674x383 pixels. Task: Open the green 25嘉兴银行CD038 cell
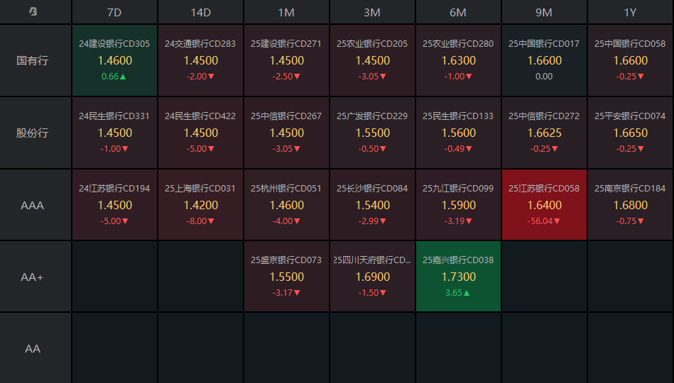[458, 277]
